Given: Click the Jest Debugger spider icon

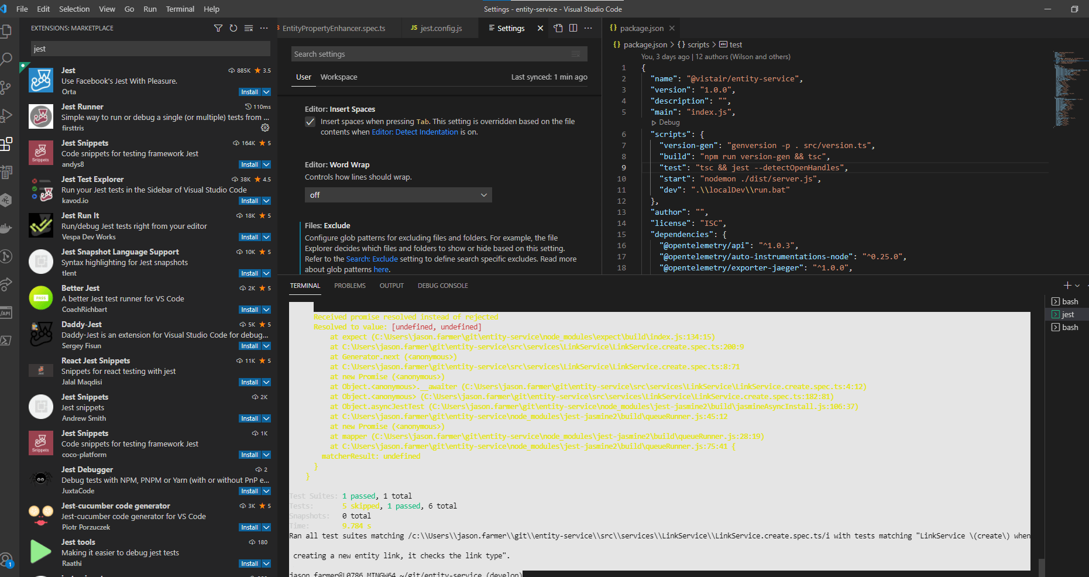Looking at the screenshot, I should tap(41, 479).
